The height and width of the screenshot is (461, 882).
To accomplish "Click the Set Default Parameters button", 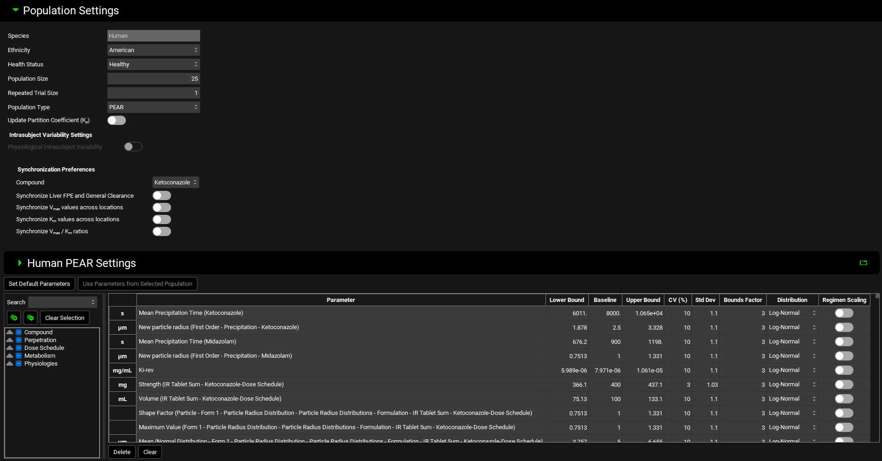I will click(x=39, y=284).
